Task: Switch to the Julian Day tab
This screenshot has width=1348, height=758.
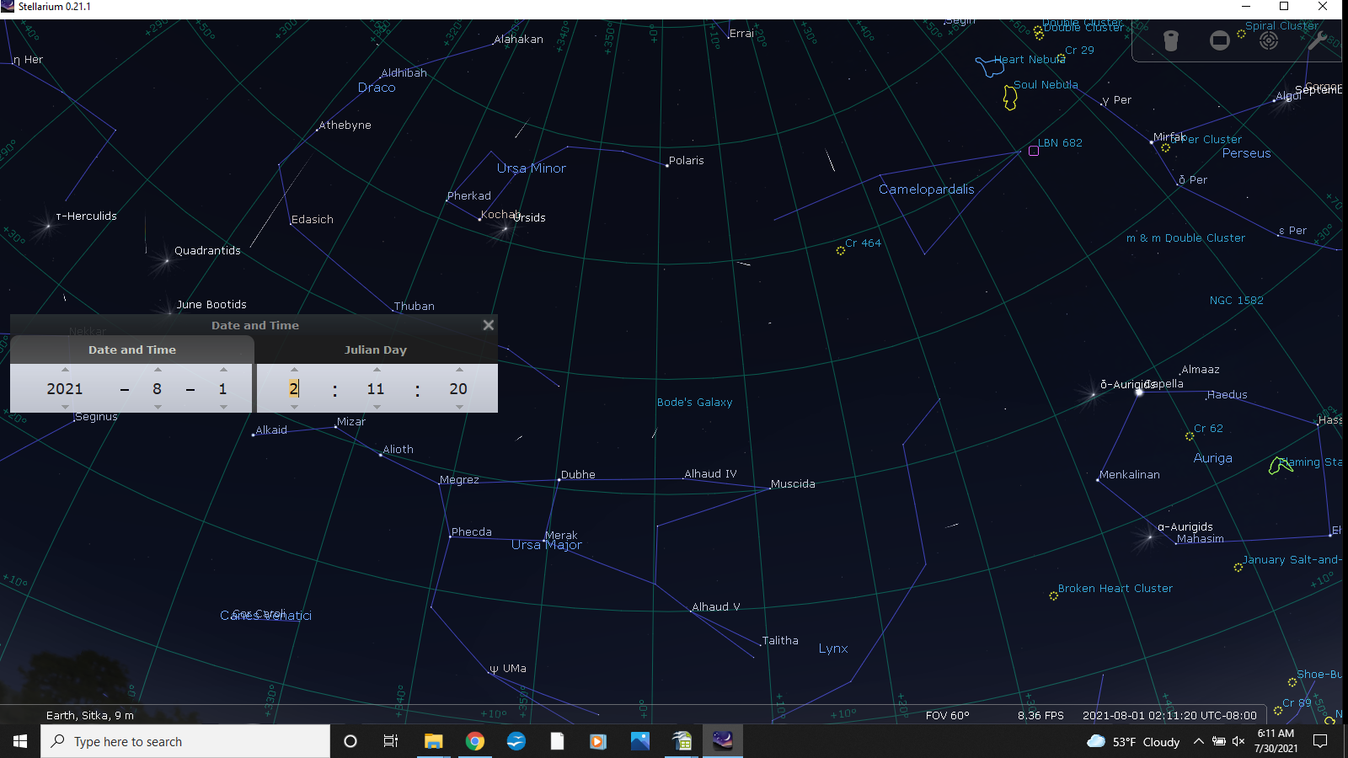Action: point(376,350)
